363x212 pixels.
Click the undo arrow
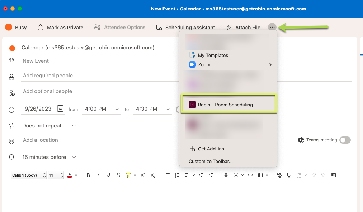coord(314,175)
